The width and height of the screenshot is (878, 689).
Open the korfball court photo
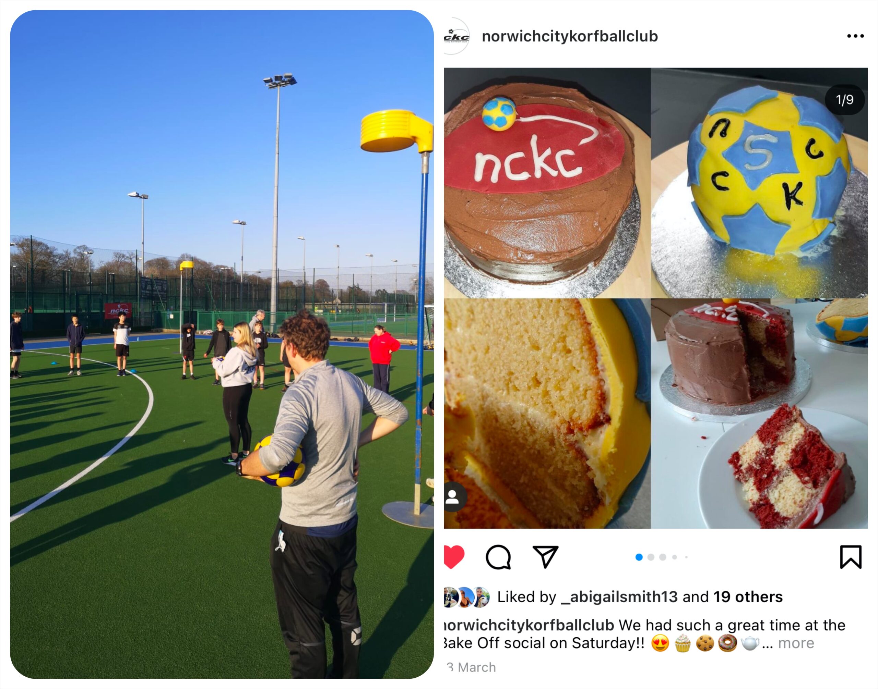(222, 344)
